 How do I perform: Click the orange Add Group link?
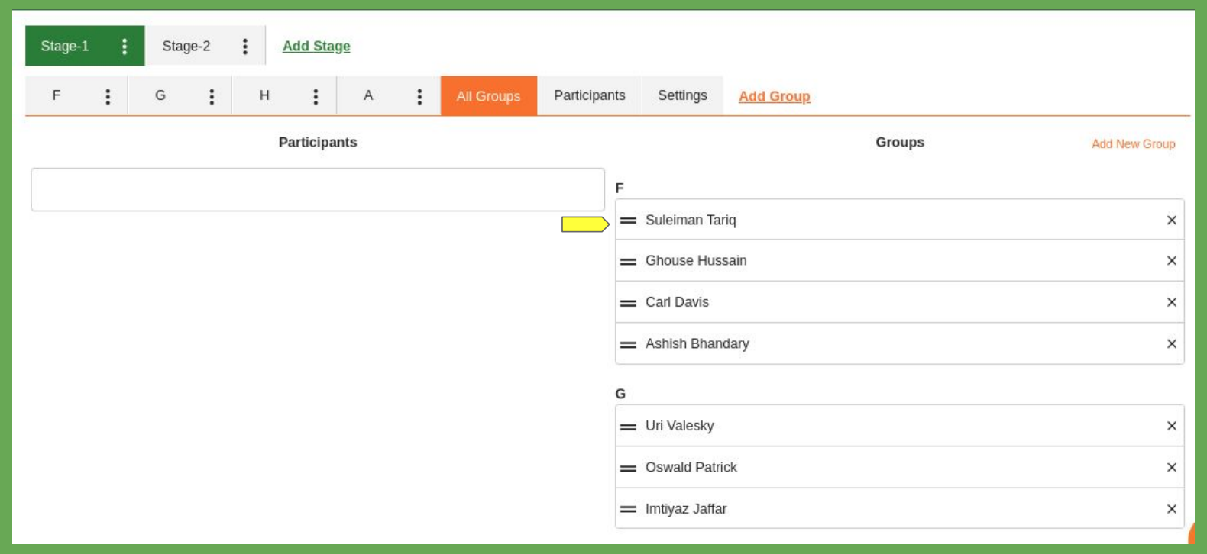(774, 96)
